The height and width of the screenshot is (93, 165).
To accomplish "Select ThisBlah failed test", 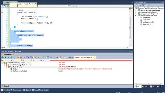I will tap(15, 69).
